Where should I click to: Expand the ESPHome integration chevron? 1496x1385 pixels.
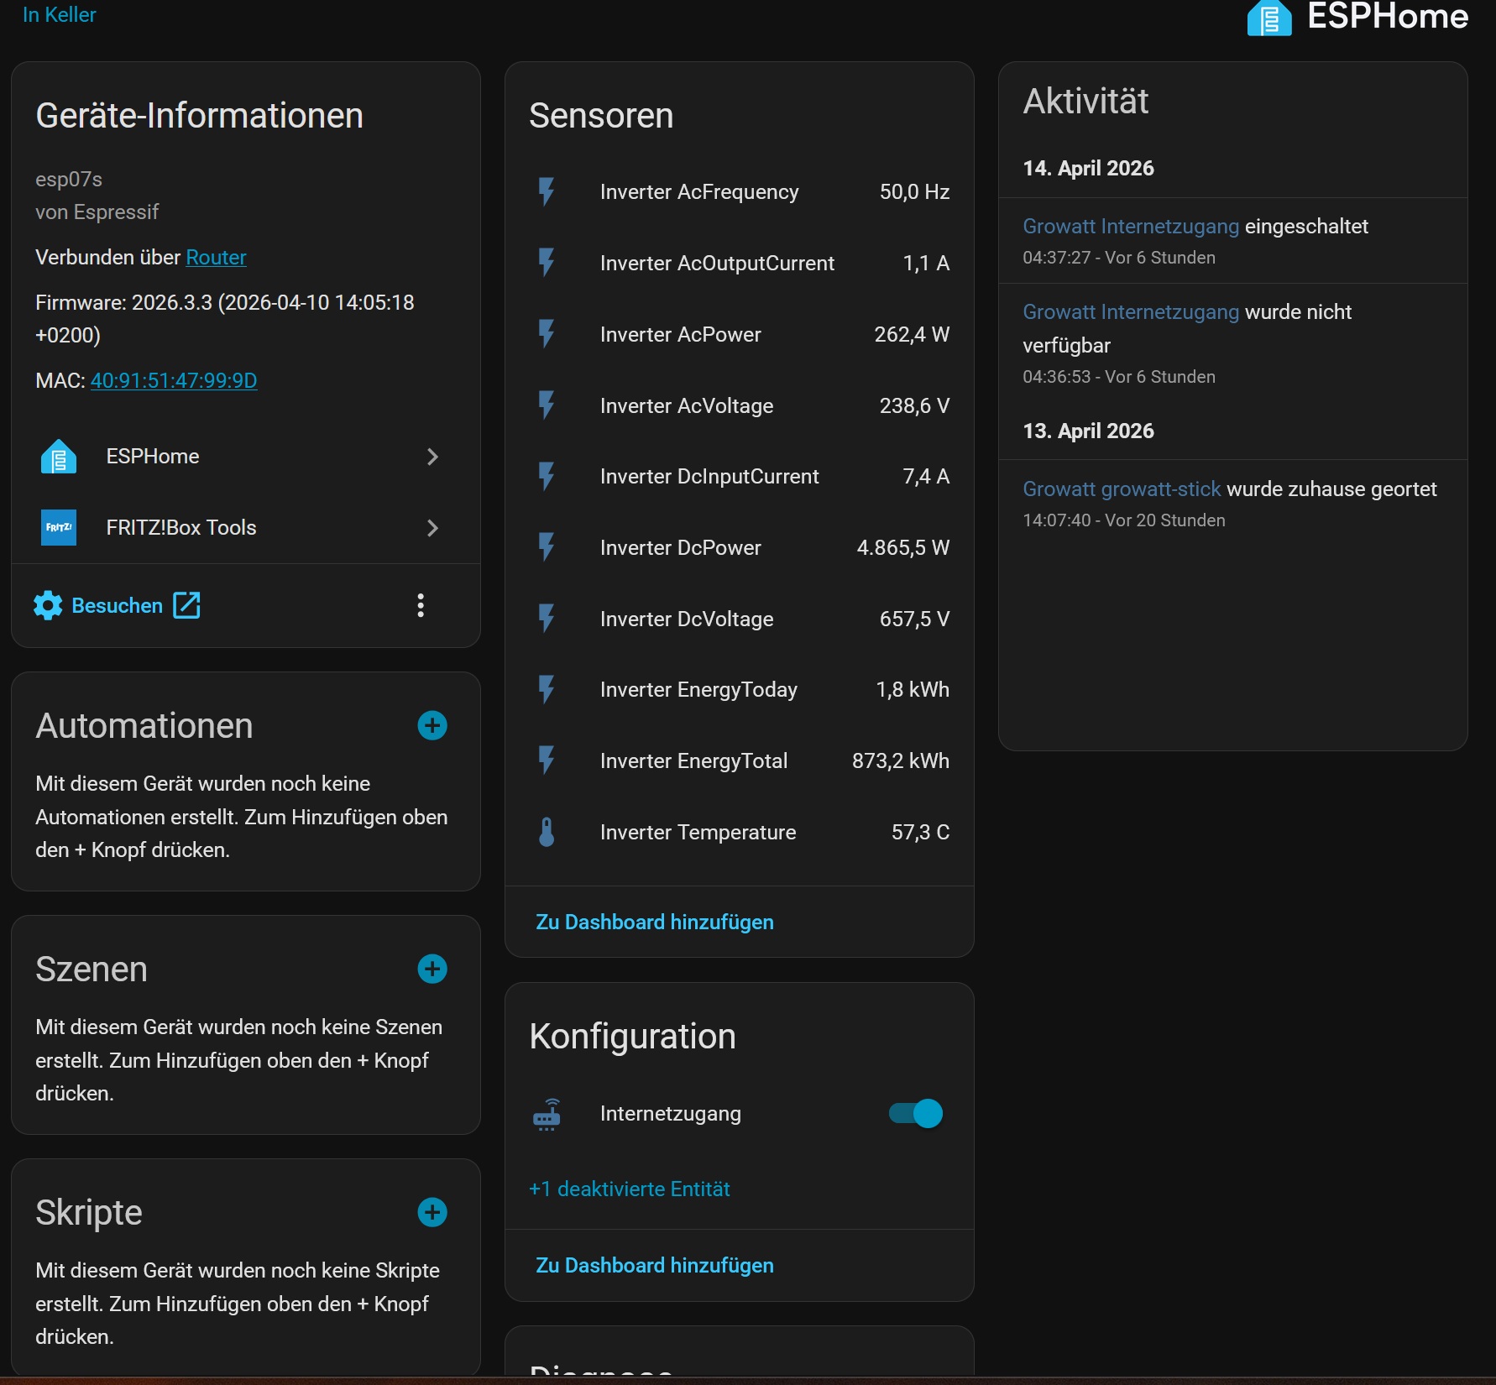point(432,457)
